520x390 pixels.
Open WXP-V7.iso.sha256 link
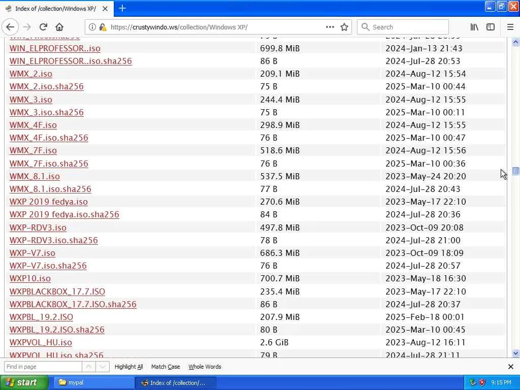click(48, 266)
